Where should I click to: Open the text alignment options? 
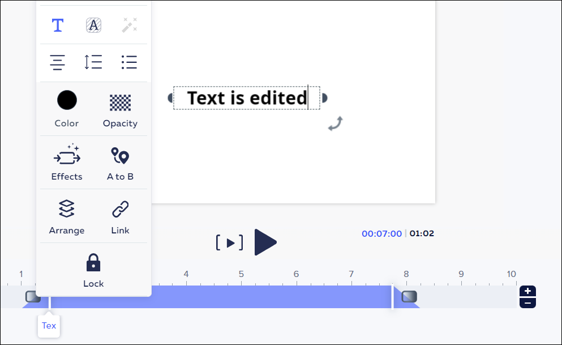click(57, 62)
